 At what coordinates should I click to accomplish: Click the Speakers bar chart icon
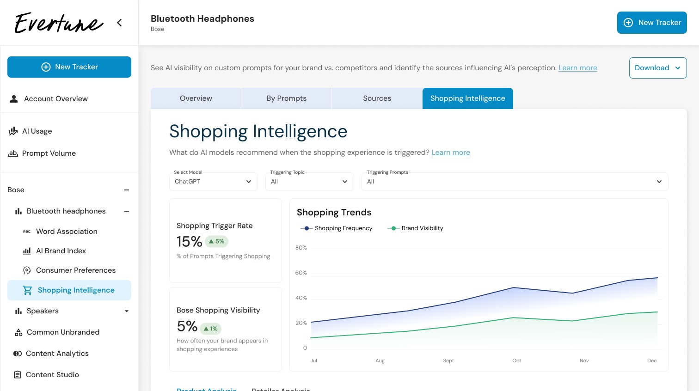[x=18, y=311]
